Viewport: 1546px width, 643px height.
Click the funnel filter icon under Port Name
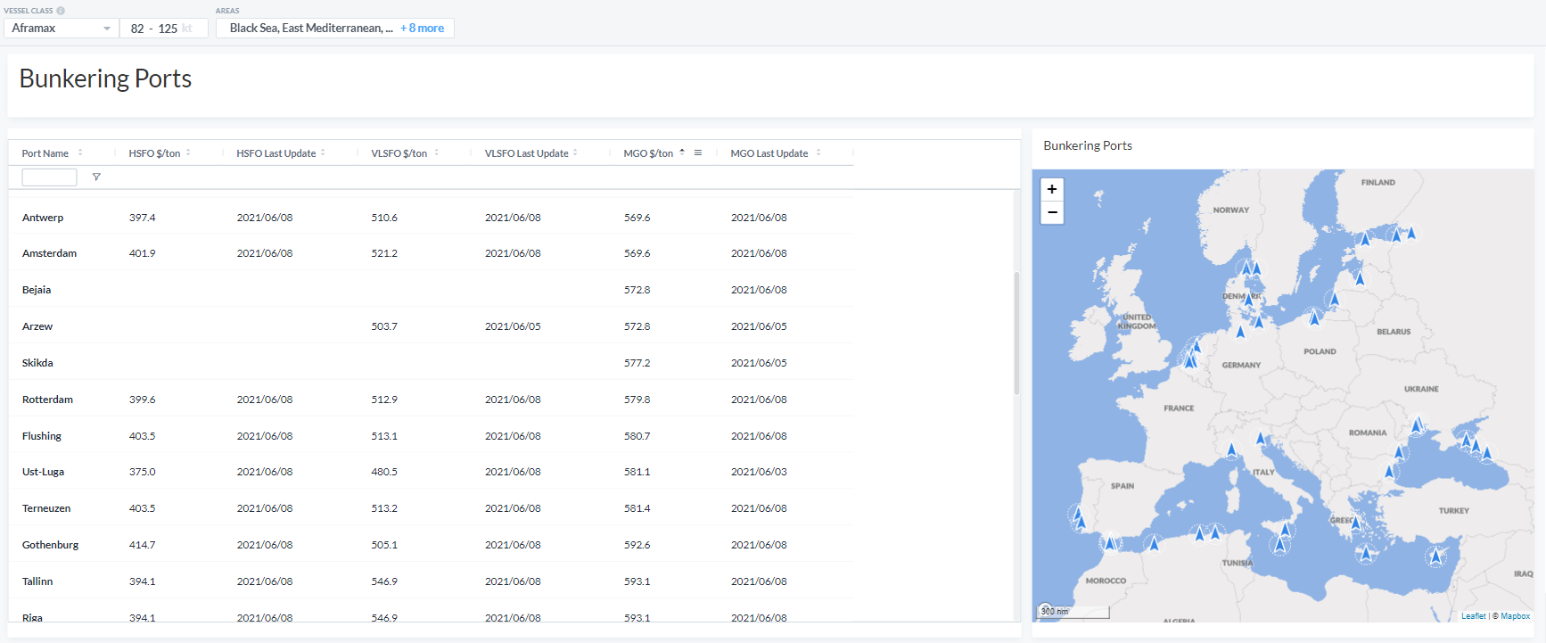click(96, 177)
